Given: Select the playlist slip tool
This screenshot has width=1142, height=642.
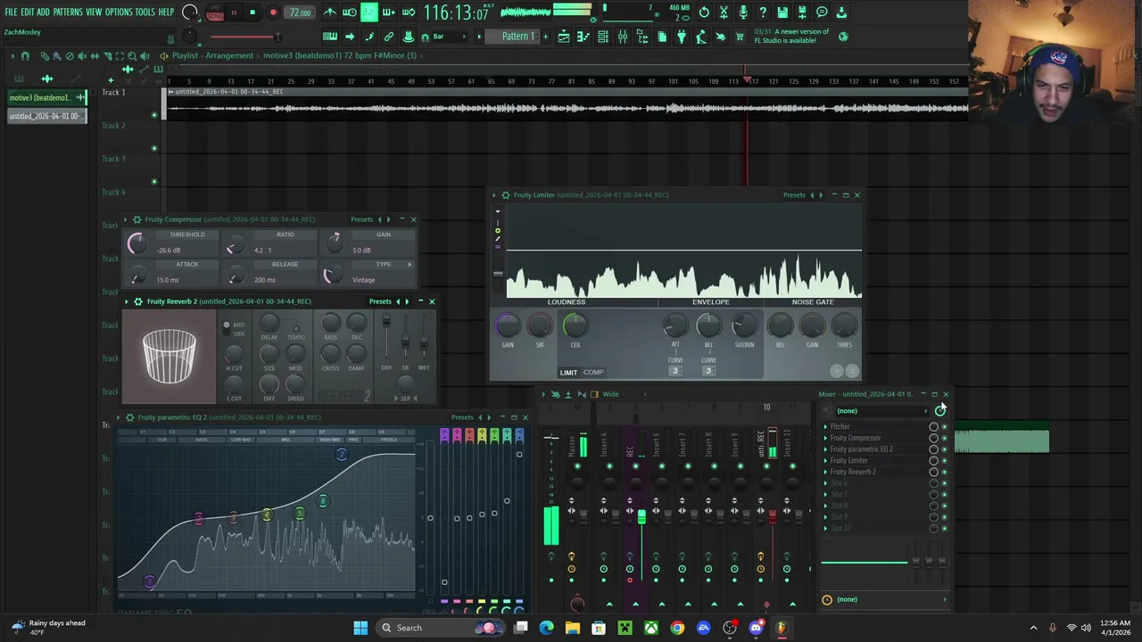Looking at the screenshot, I should click(x=95, y=55).
